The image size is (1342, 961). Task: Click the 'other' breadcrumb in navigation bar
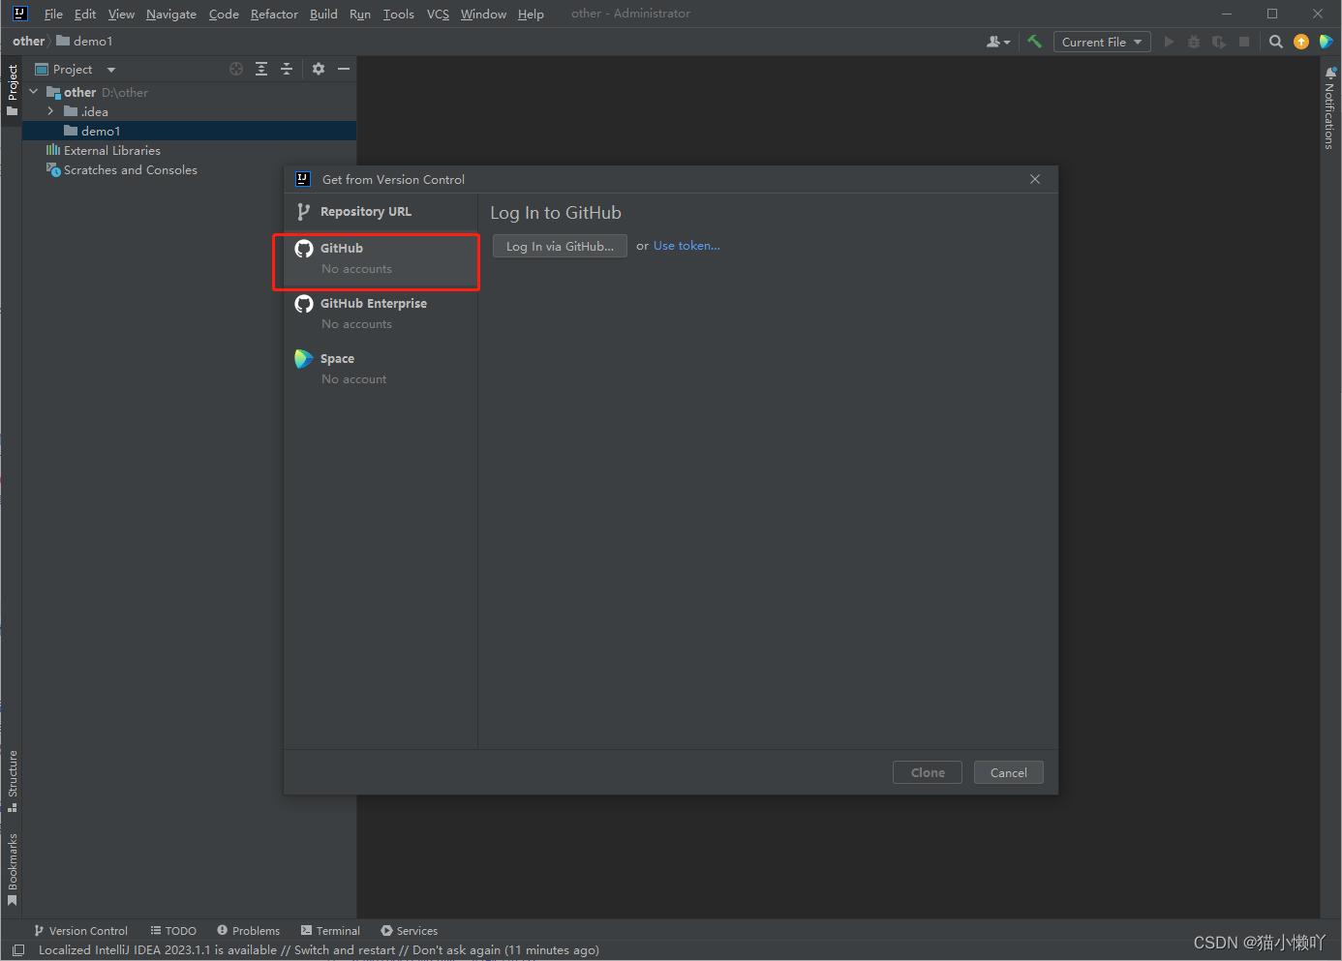[28, 41]
